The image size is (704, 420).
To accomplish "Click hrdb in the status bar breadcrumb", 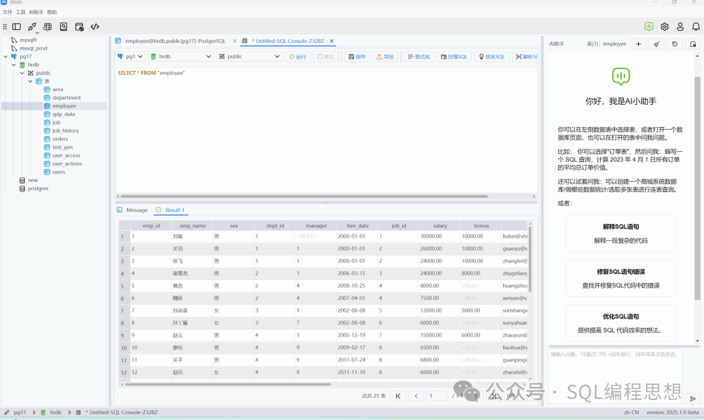I will click(55, 412).
